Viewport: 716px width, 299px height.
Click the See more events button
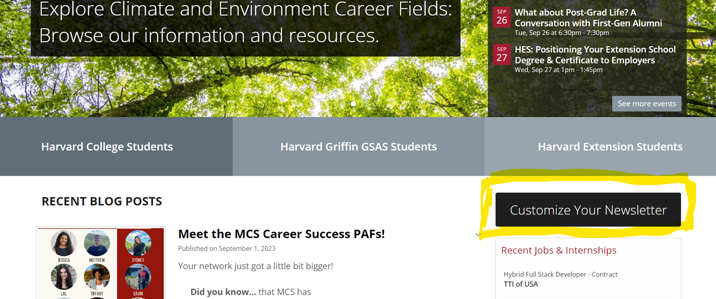(646, 104)
